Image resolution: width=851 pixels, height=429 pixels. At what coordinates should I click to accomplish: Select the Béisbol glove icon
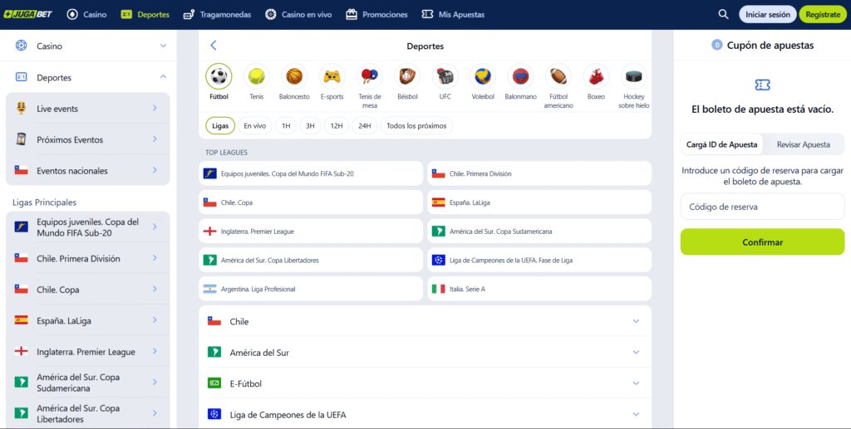407,76
